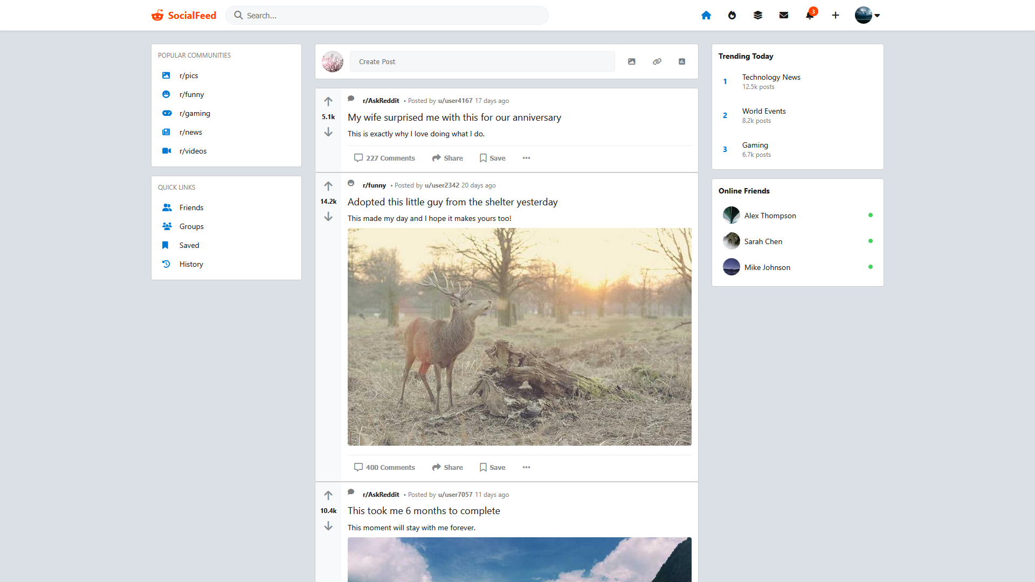Share the shelter adoption post

click(447, 467)
